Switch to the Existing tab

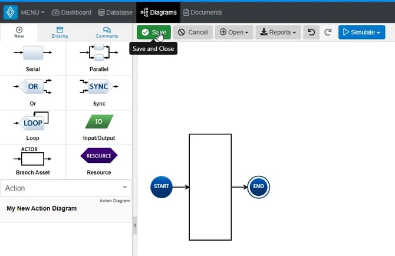coord(60,32)
